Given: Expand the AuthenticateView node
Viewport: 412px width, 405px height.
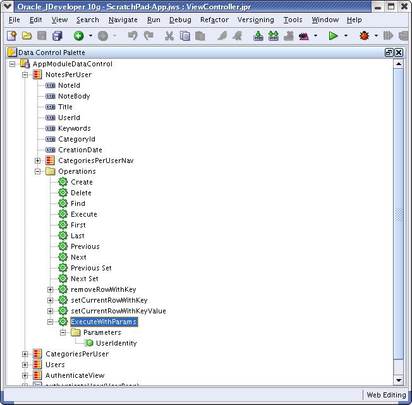Looking at the screenshot, I should point(25,375).
